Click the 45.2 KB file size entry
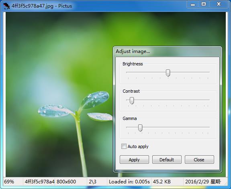This screenshot has height=189, width=231. 162,182
